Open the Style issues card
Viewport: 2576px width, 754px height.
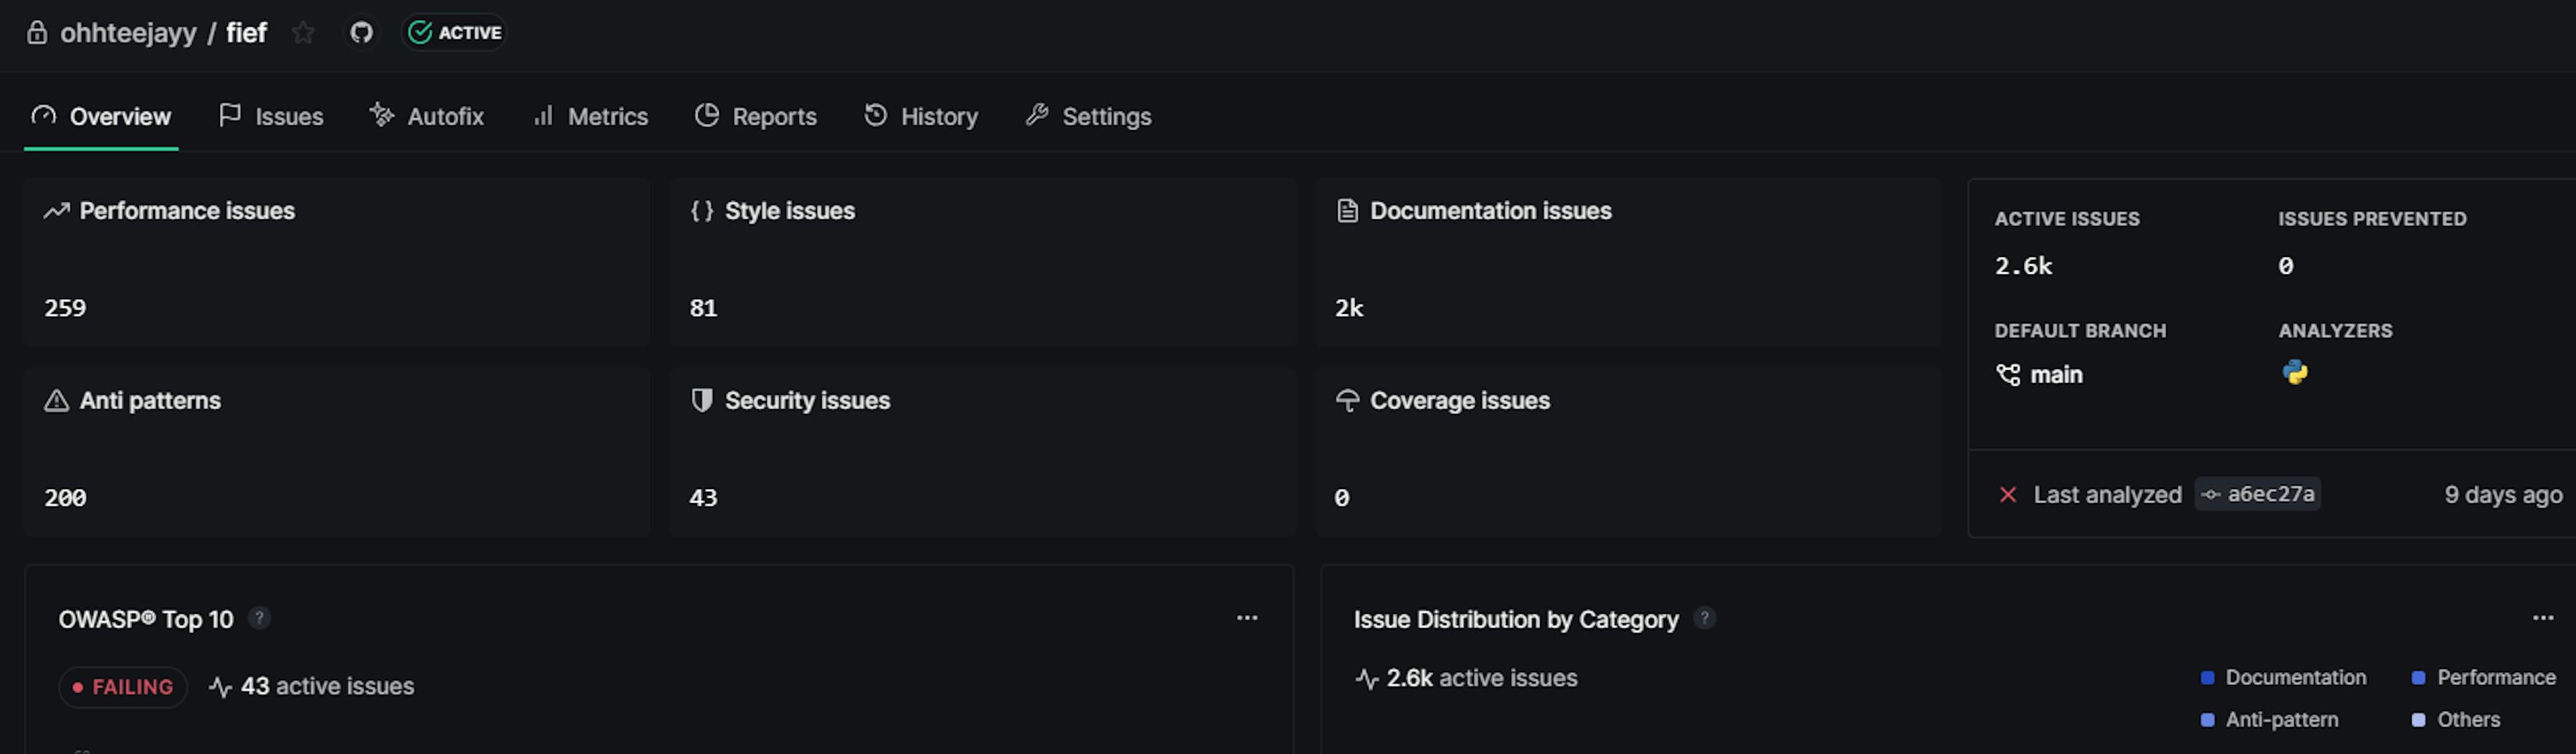(982, 263)
